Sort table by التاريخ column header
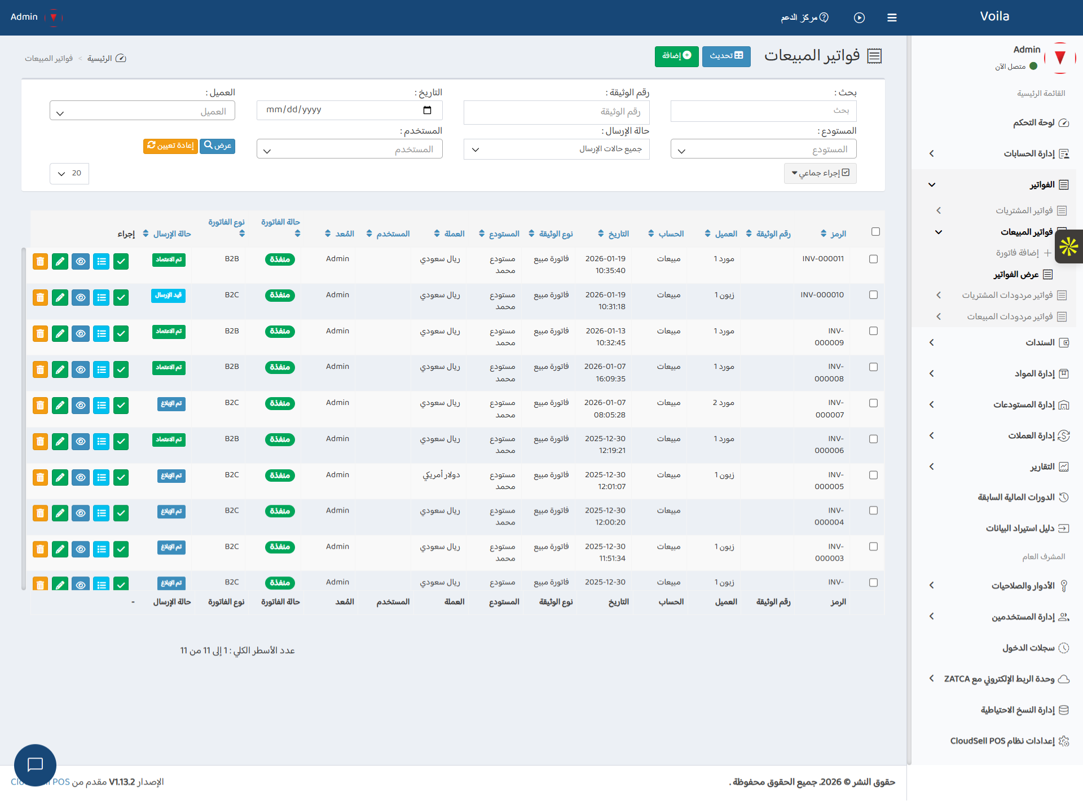Image resolution: width=1083 pixels, height=801 pixels. 613,234
